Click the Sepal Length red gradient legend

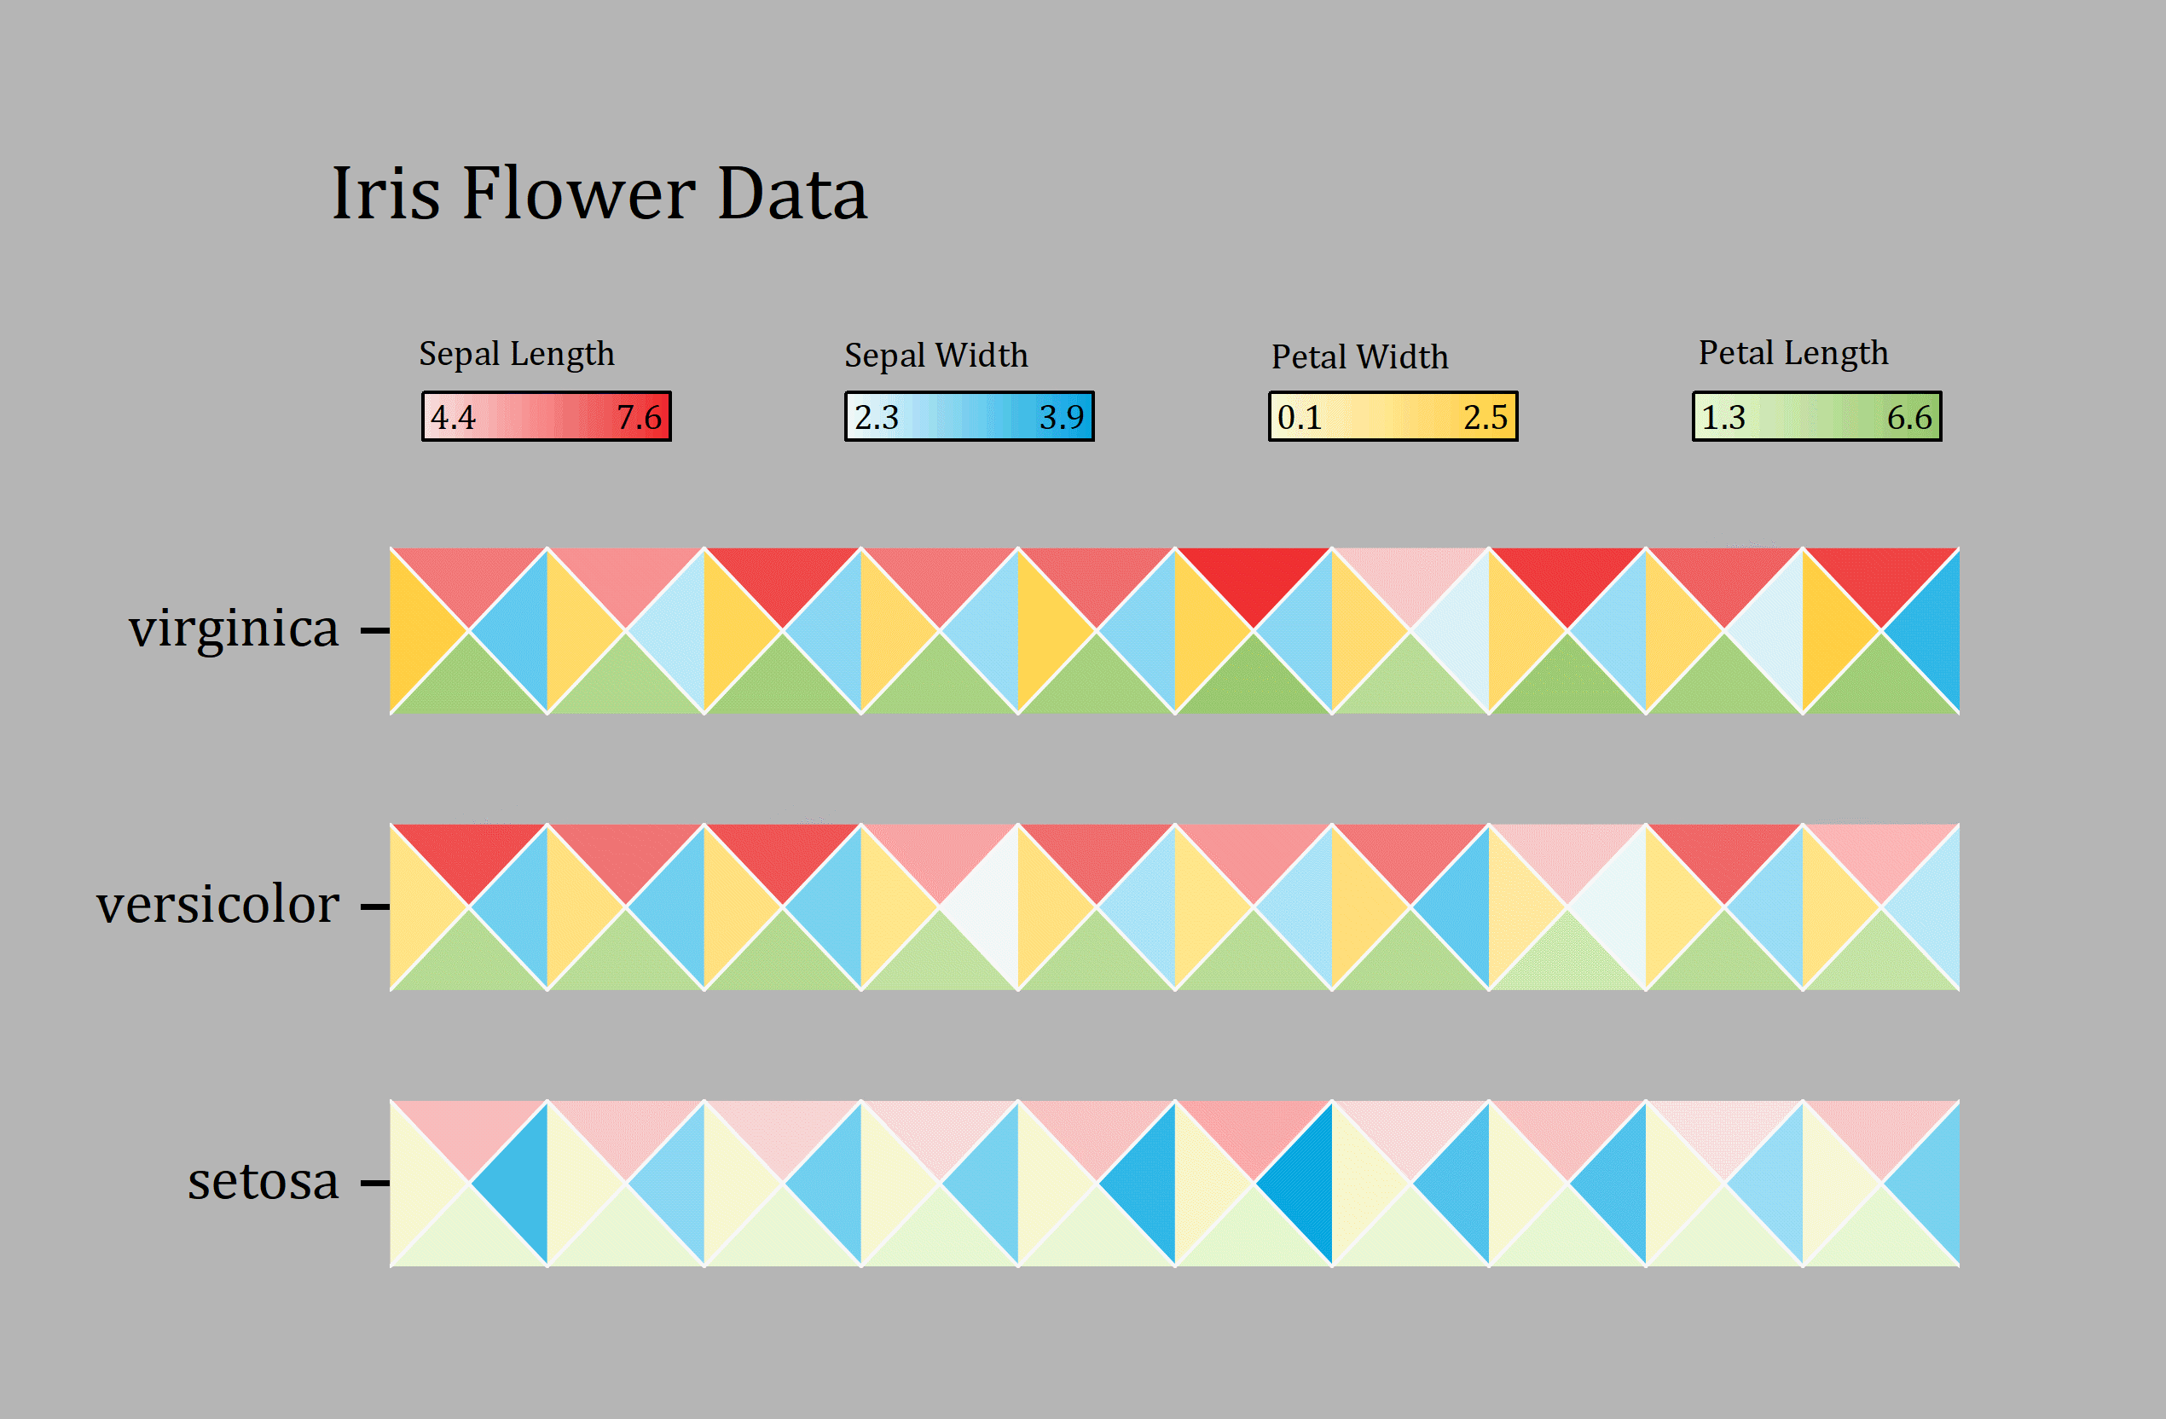(546, 417)
